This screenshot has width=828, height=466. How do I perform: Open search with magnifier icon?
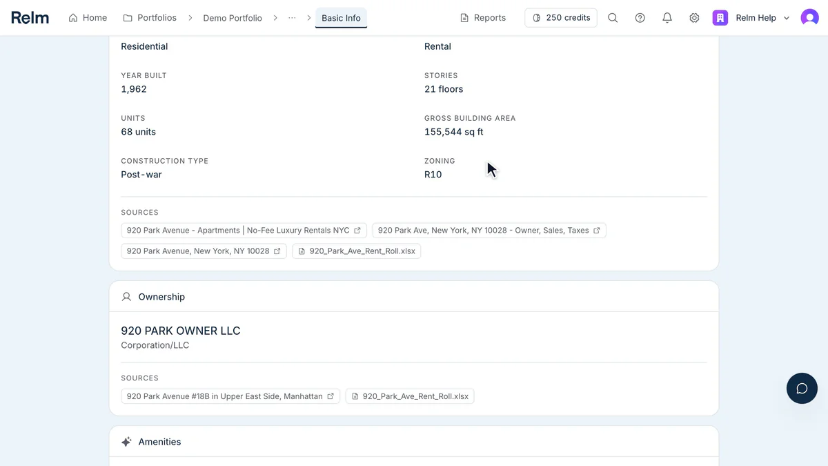click(613, 18)
